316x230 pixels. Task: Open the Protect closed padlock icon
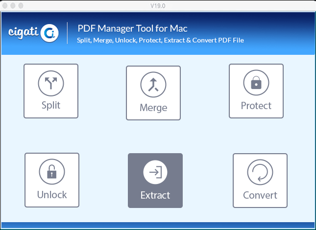tap(256, 83)
